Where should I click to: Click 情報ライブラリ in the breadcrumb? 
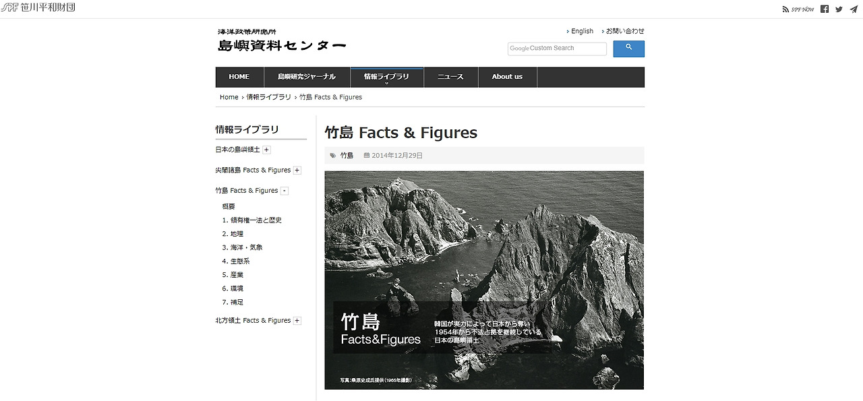point(268,97)
